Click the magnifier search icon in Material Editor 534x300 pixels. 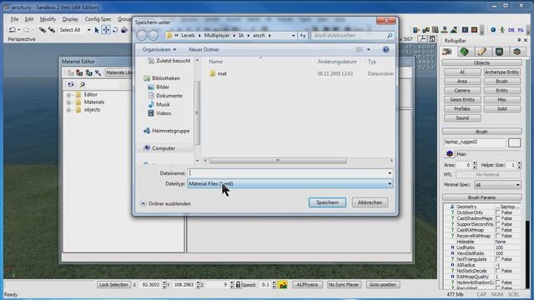point(82,84)
